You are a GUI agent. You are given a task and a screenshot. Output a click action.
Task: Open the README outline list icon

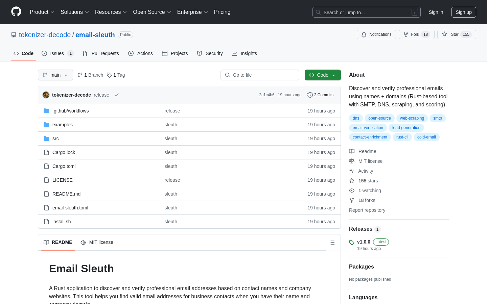pos(332,243)
